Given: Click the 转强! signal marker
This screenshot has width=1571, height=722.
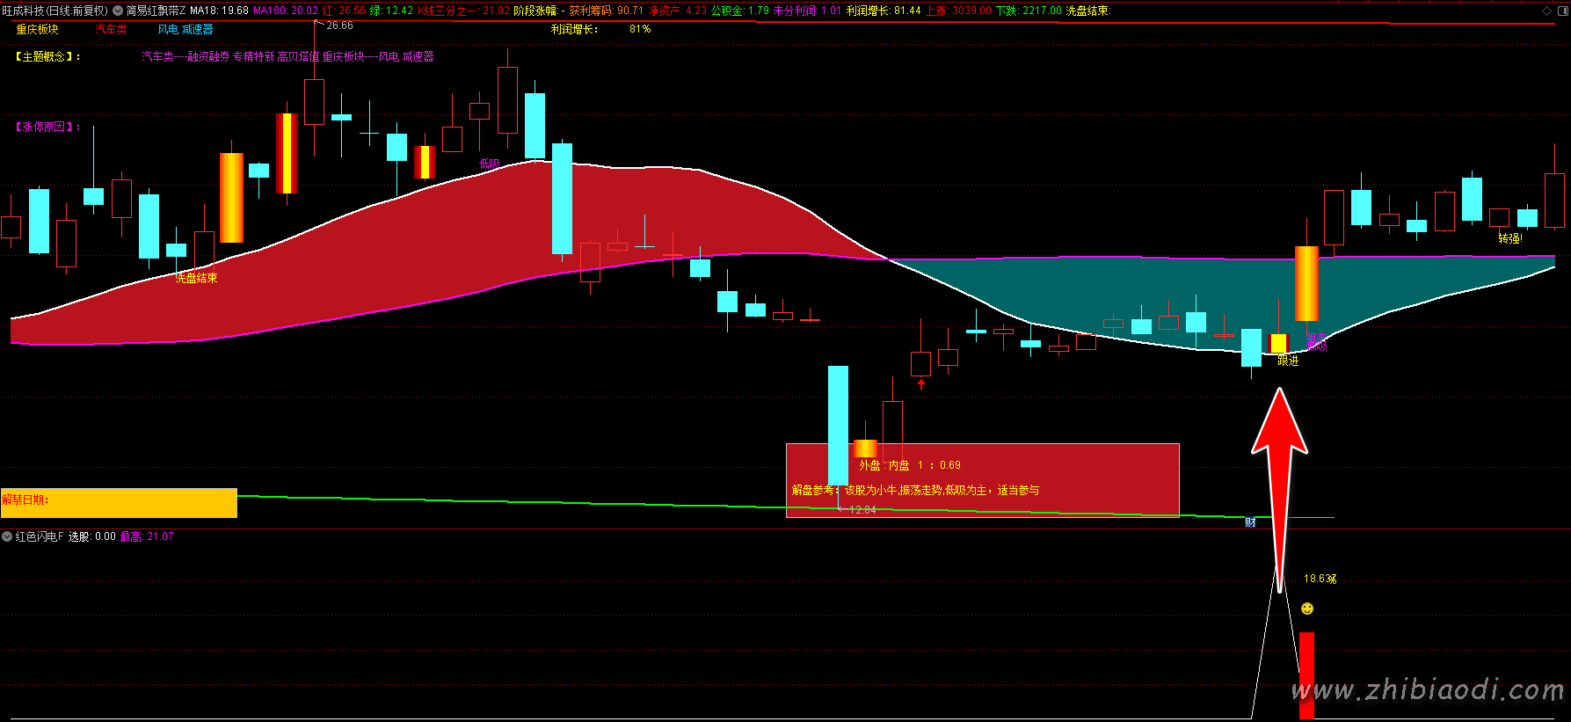Looking at the screenshot, I should tap(1510, 238).
